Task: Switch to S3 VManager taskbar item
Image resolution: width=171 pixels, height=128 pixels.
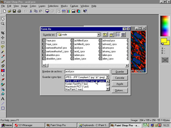Action: [29, 125]
